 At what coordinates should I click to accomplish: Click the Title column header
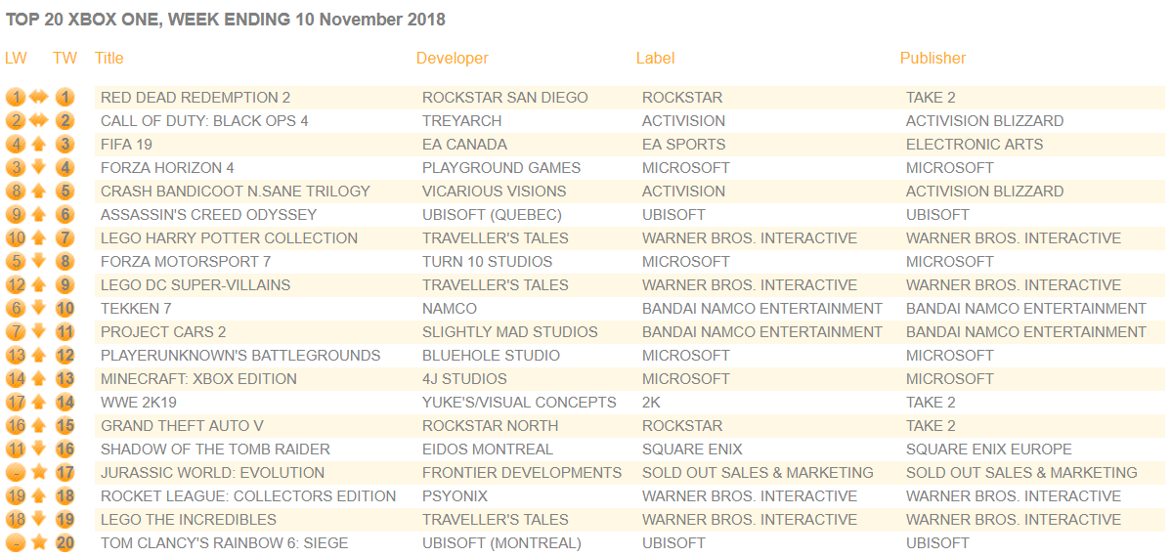pyautogui.click(x=109, y=59)
